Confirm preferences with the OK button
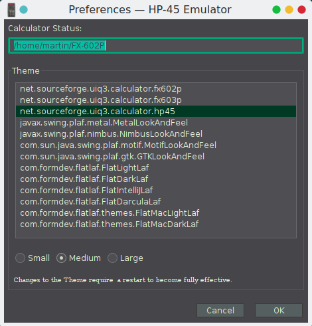312x326 pixels. tap(279, 310)
